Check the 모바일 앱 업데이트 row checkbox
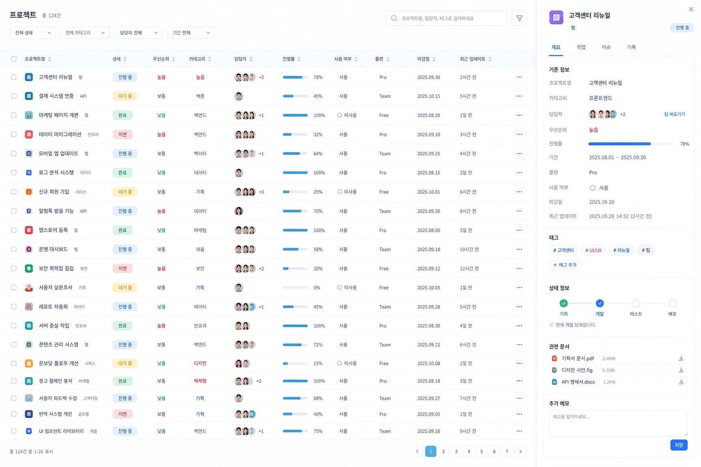 point(14,154)
